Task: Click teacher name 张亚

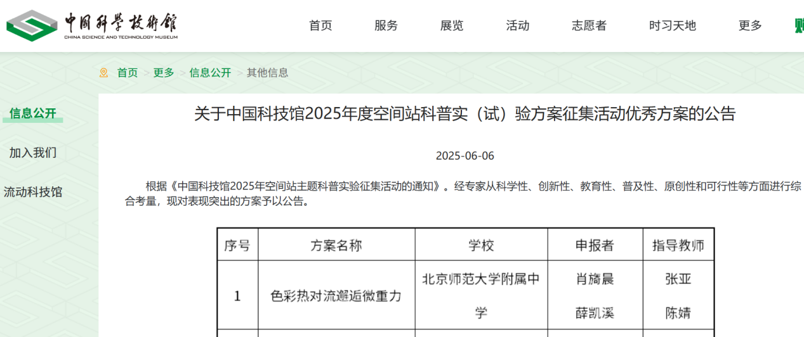Action: [x=678, y=279]
